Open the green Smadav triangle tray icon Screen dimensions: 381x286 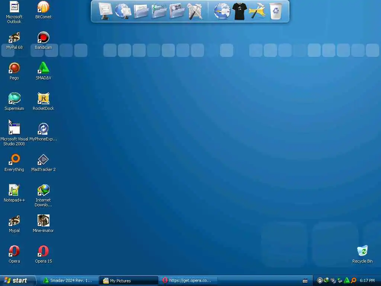coord(347,280)
